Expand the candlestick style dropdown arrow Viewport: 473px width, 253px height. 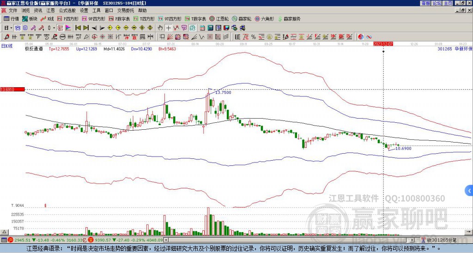pos(54,28)
